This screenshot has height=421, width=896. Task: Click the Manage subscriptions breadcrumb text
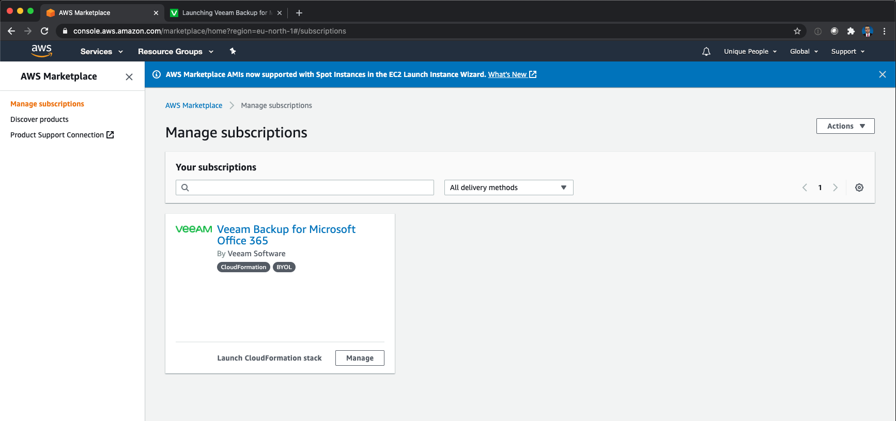click(x=276, y=105)
